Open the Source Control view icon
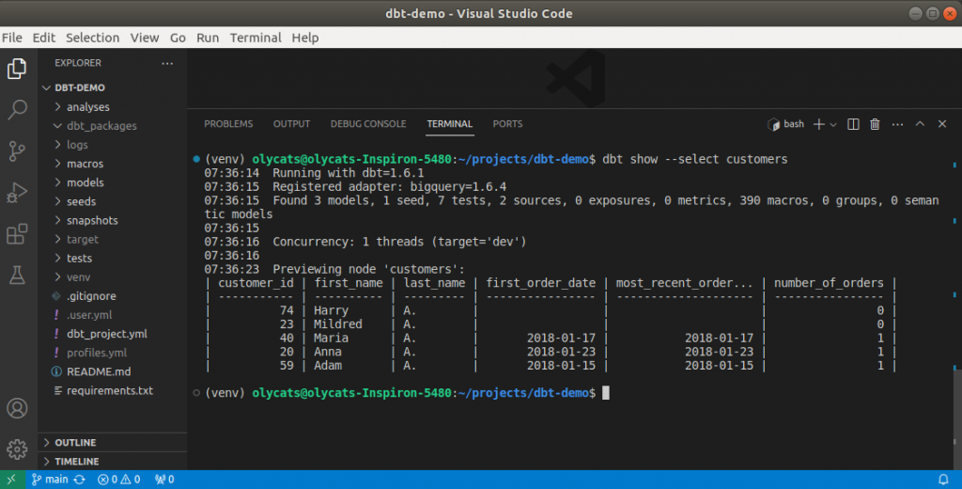 tap(17, 151)
